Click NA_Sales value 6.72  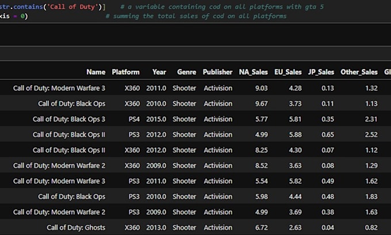[x=261, y=228]
